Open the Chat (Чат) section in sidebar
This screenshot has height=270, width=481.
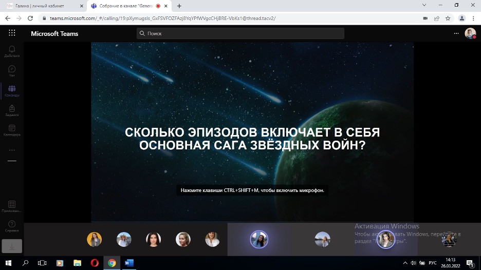click(12, 70)
